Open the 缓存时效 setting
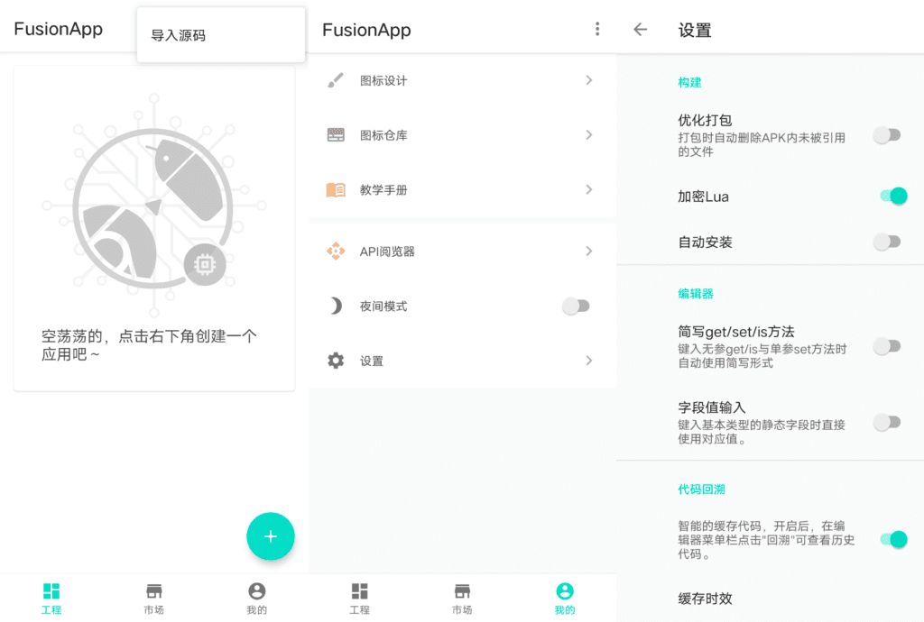 pyautogui.click(x=771, y=599)
